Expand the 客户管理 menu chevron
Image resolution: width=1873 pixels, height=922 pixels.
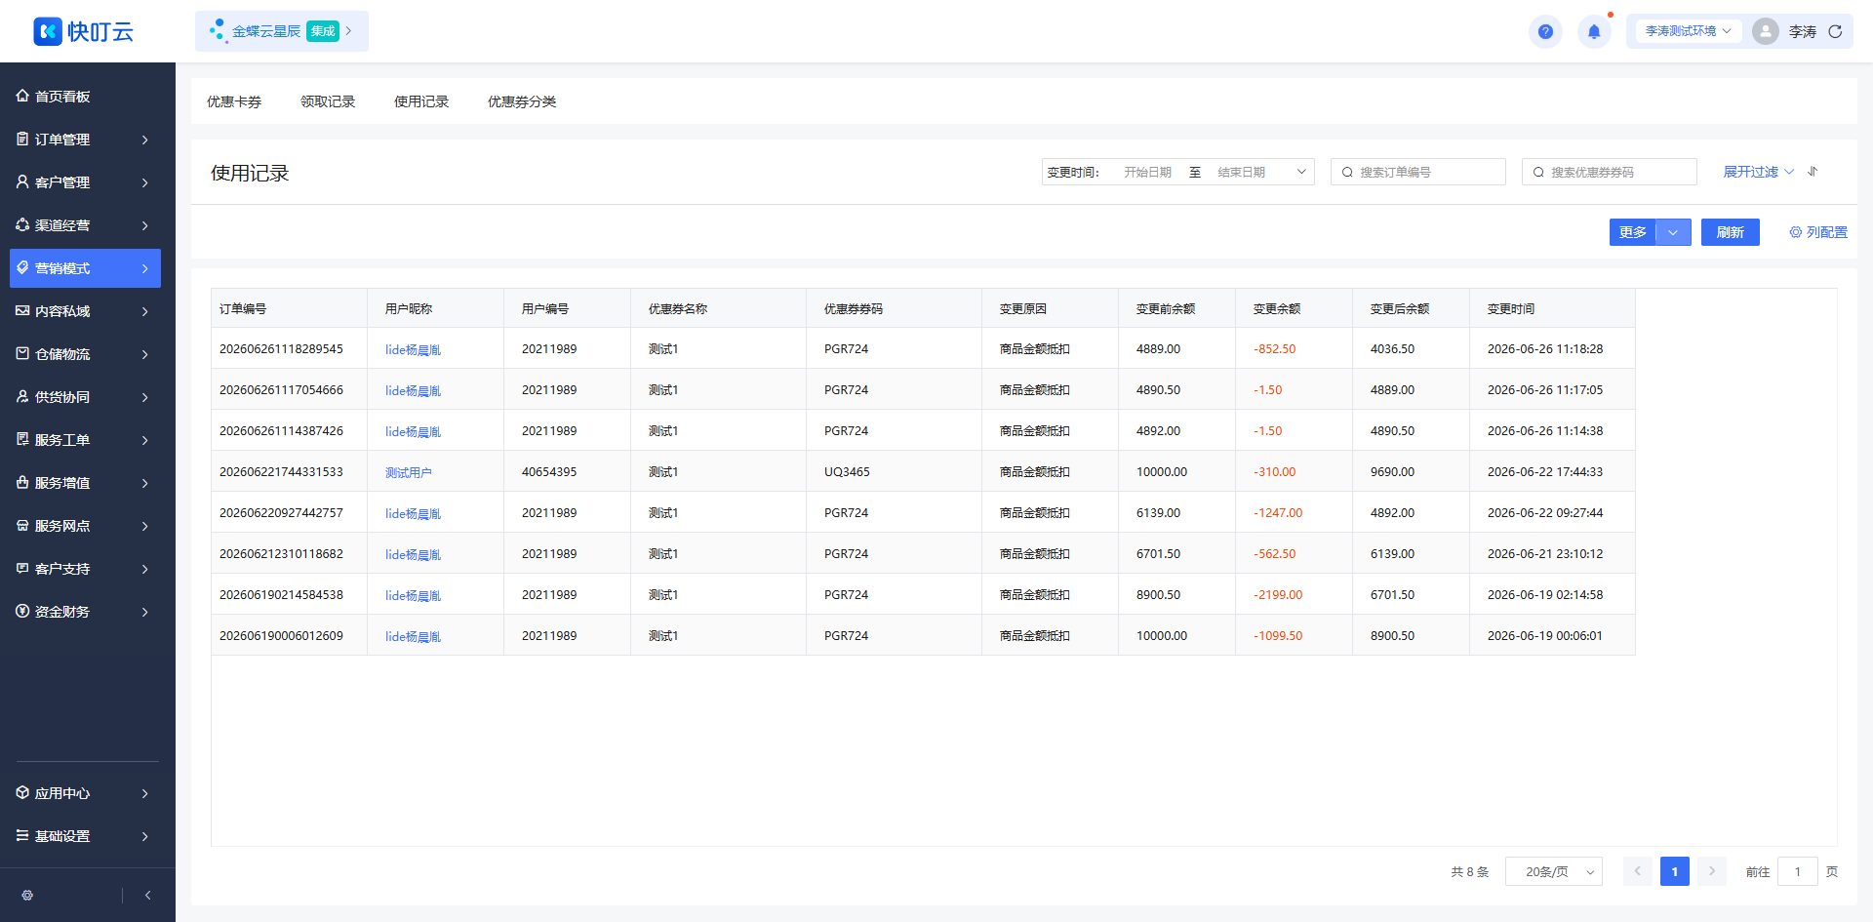(144, 182)
